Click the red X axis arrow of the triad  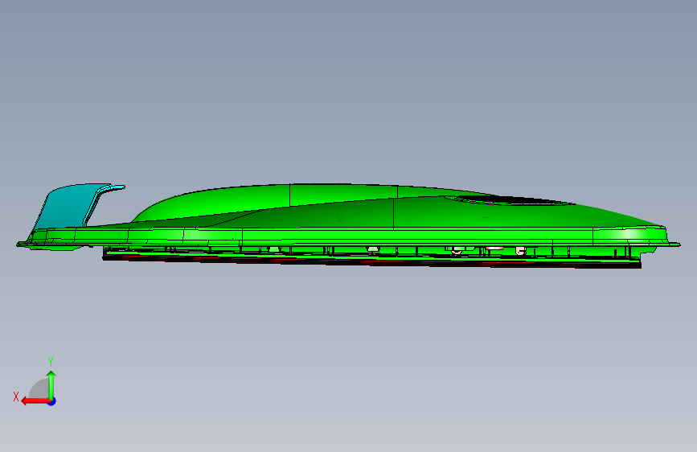pos(35,401)
